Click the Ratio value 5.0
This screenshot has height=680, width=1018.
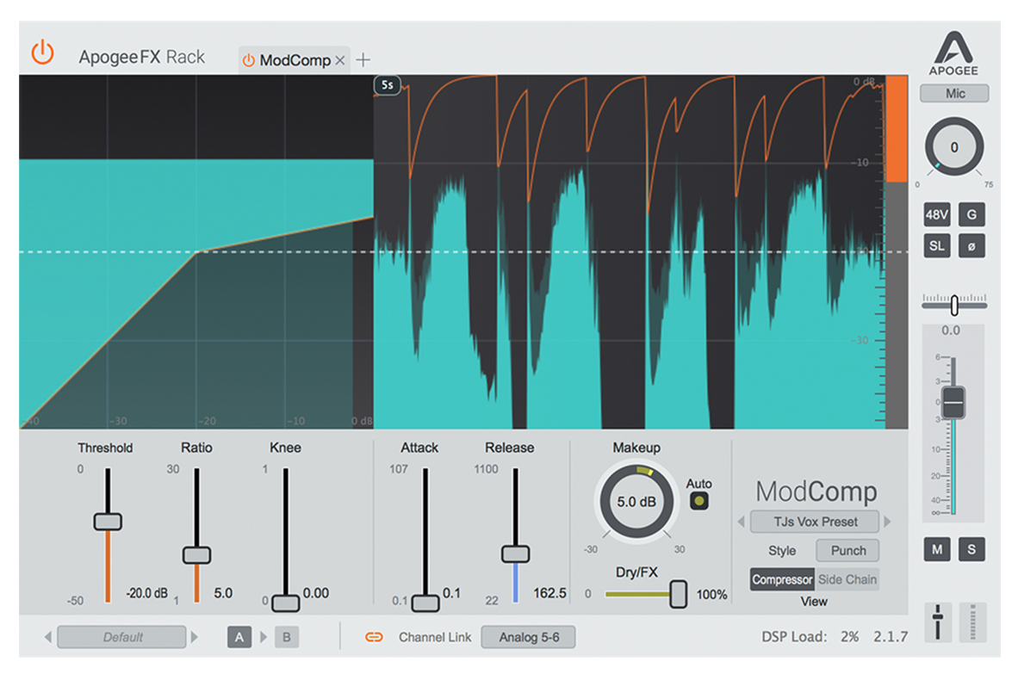click(223, 593)
